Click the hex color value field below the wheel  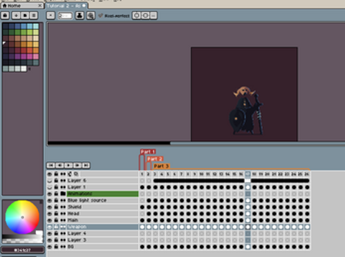coord(23,250)
